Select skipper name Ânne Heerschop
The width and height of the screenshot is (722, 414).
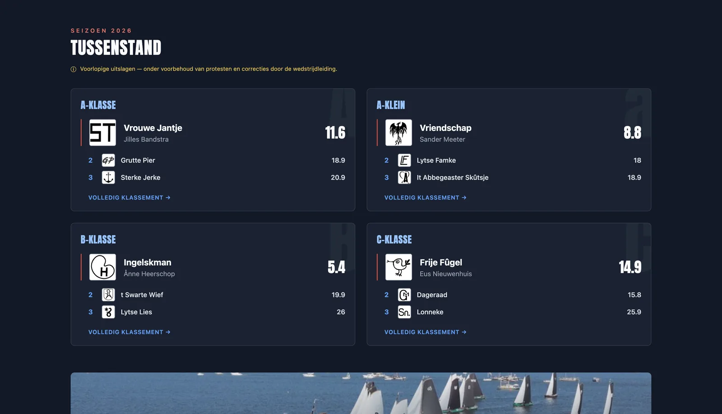[149, 274]
